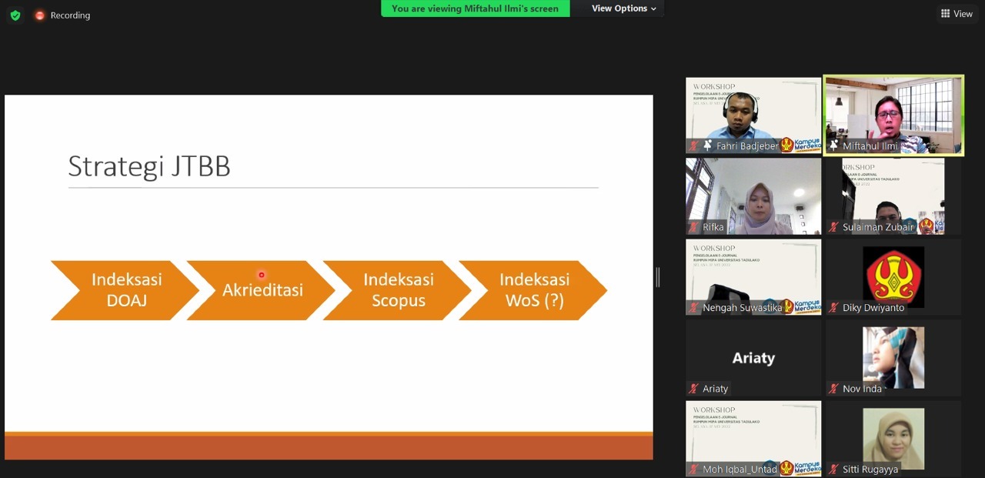This screenshot has height=478, width=985.
Task: Click the pin icon on Miftahul Ilmi's video
Action: tap(833, 146)
